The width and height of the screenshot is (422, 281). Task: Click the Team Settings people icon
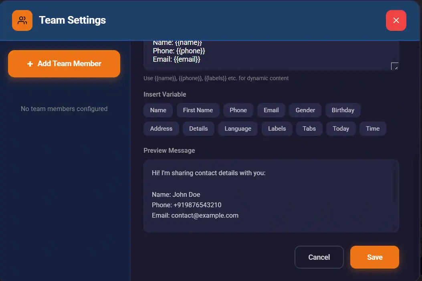(22, 20)
